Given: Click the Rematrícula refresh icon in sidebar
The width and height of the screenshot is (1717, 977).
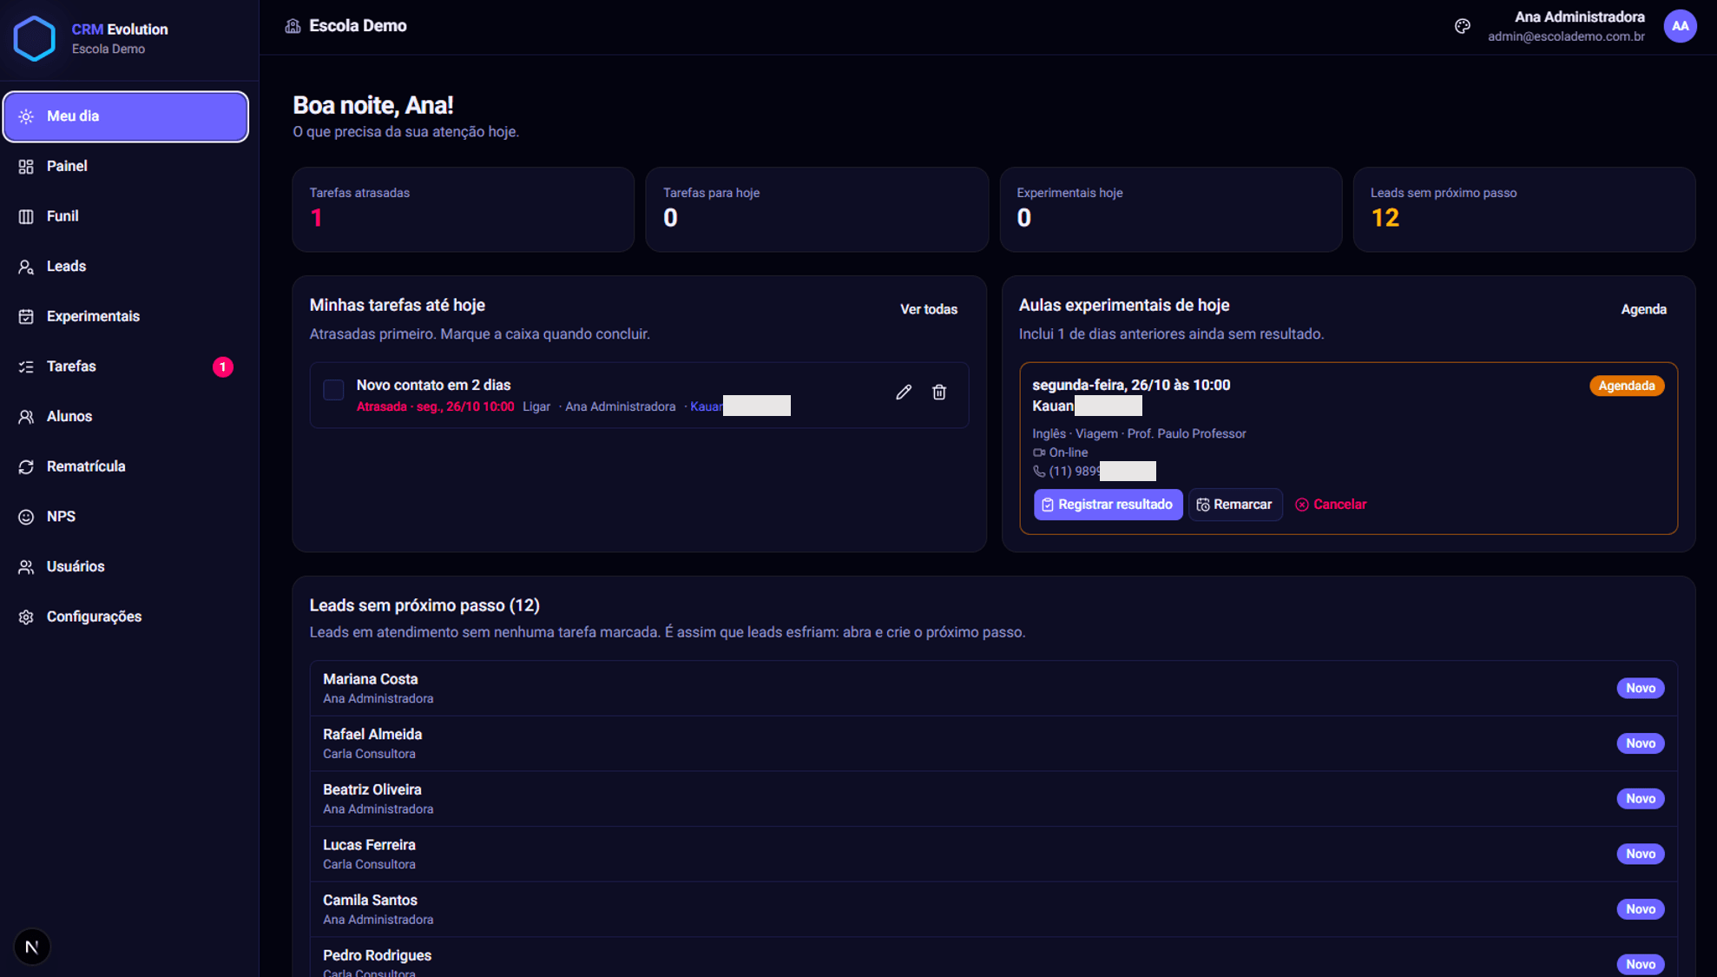Looking at the screenshot, I should pyautogui.click(x=26, y=467).
